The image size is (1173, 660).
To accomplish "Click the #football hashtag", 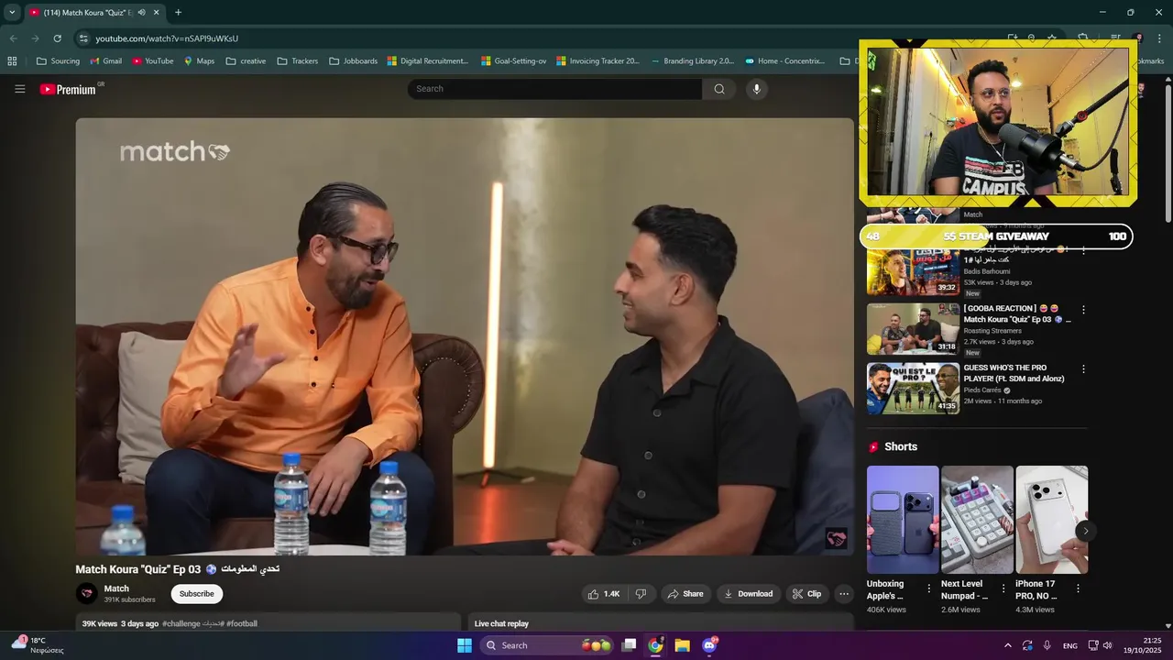I will tap(242, 623).
